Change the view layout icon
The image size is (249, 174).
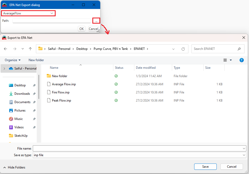(x=225, y=60)
